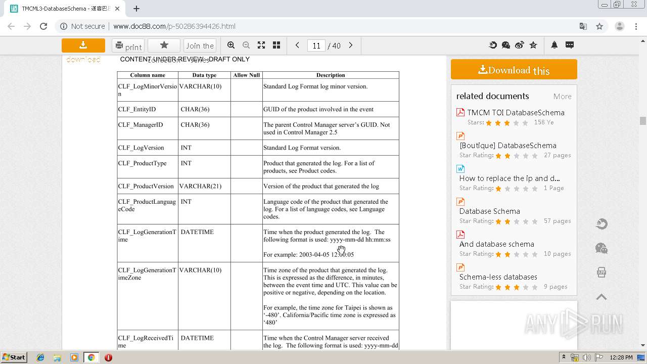Share to Weibo via toolbar icon

(x=520, y=45)
